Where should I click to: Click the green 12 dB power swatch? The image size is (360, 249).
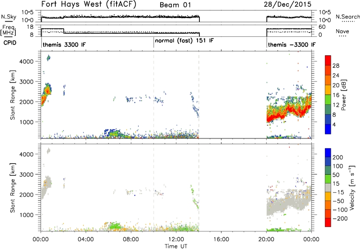(328, 100)
